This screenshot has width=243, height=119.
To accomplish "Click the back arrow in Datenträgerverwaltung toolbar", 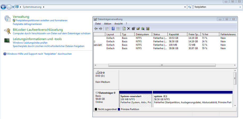I will point(96,29).
